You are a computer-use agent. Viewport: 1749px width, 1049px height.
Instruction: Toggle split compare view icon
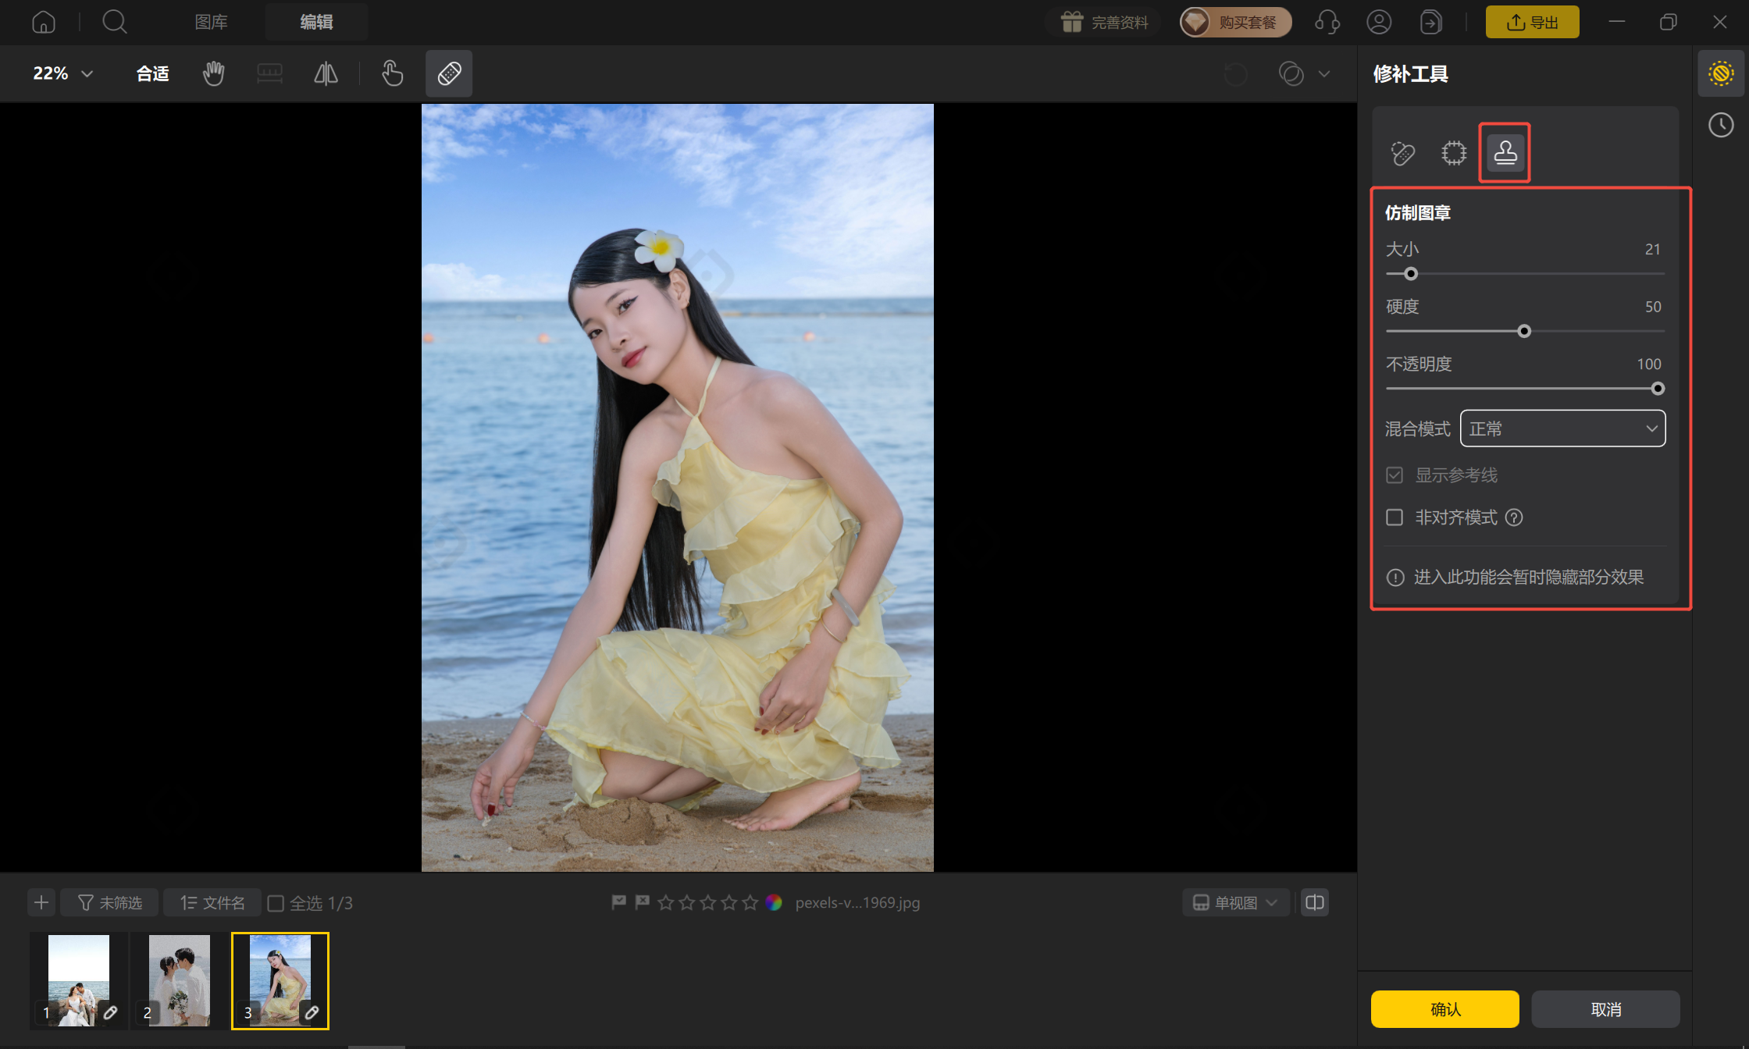pyautogui.click(x=1315, y=903)
